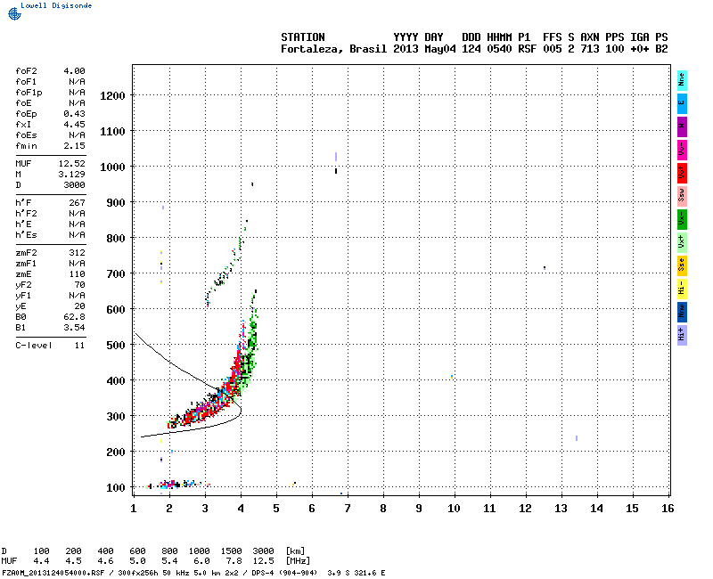Click the C-level value 11
The width and height of the screenshot is (713, 579).
[x=80, y=346]
